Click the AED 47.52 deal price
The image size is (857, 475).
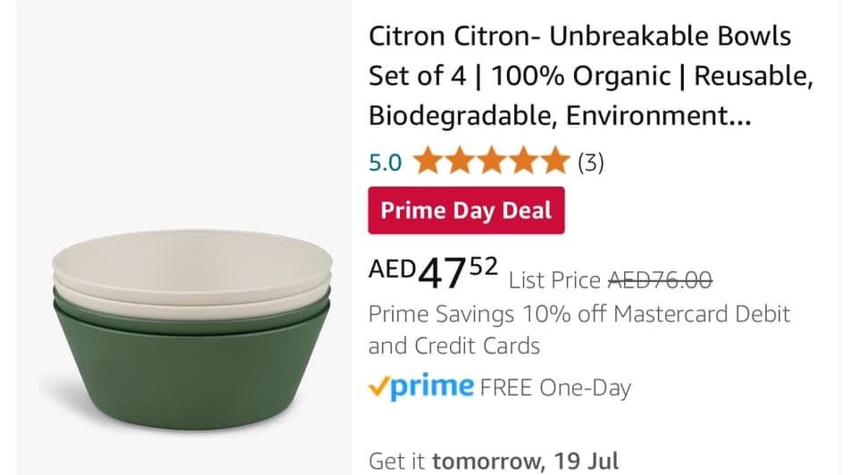(x=434, y=271)
